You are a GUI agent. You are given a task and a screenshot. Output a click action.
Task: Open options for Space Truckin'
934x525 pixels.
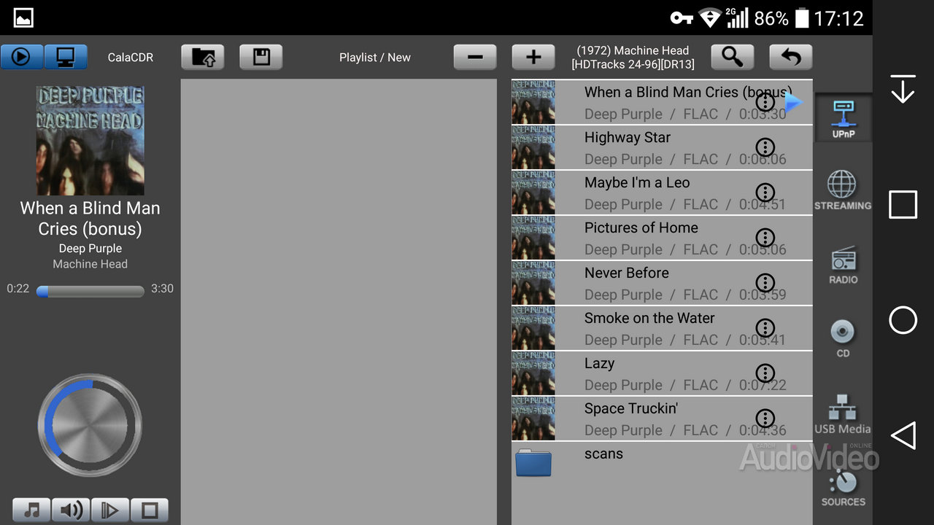pos(765,419)
